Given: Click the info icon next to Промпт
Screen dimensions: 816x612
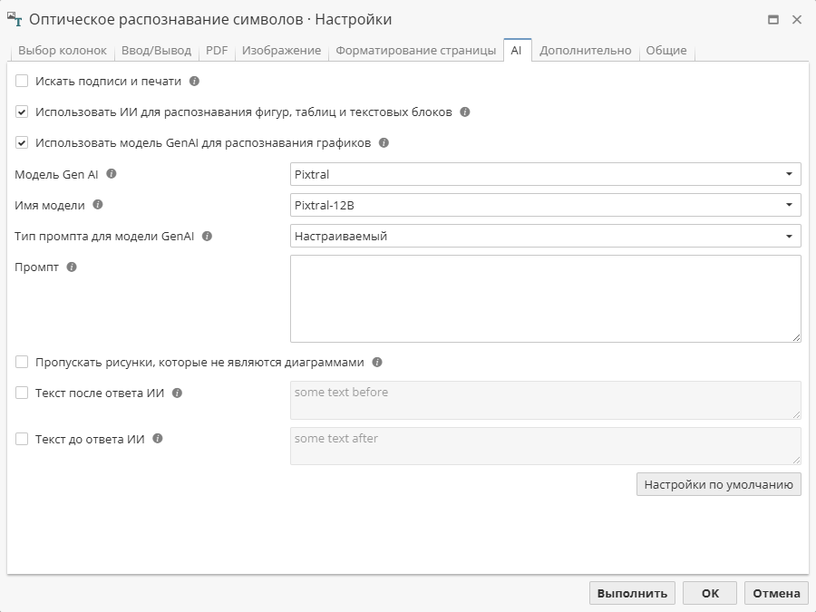Looking at the screenshot, I should (71, 265).
